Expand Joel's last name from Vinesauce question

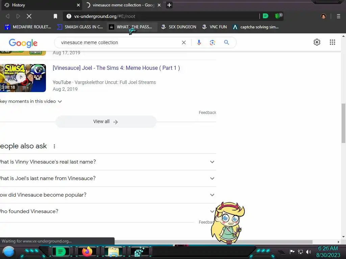[108, 178]
